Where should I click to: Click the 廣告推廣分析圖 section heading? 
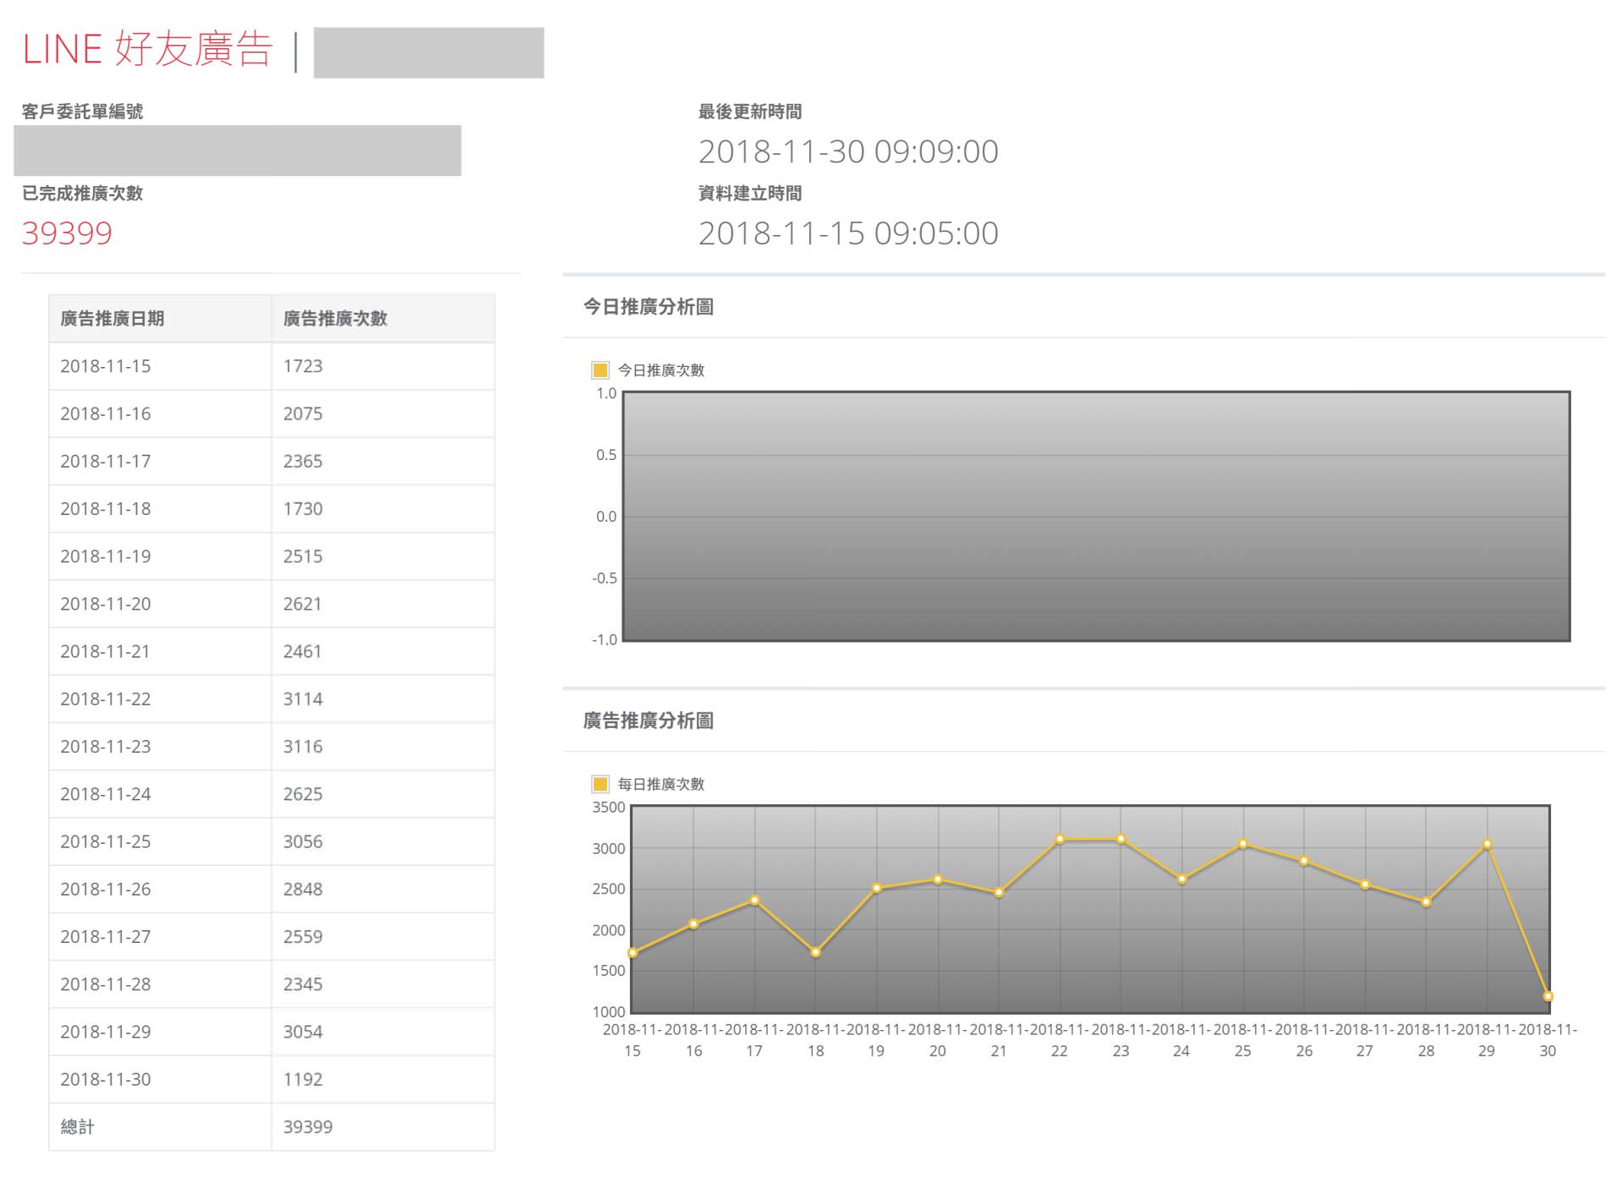tap(647, 721)
